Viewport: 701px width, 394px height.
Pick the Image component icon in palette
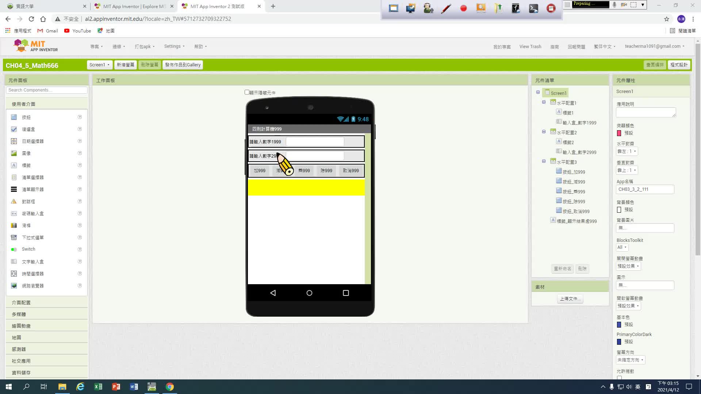[14, 153]
